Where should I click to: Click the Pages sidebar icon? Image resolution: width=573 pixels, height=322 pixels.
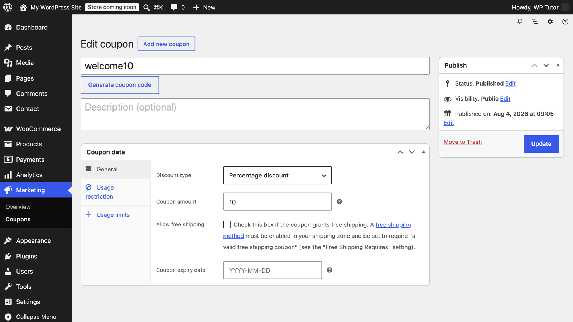pos(8,78)
